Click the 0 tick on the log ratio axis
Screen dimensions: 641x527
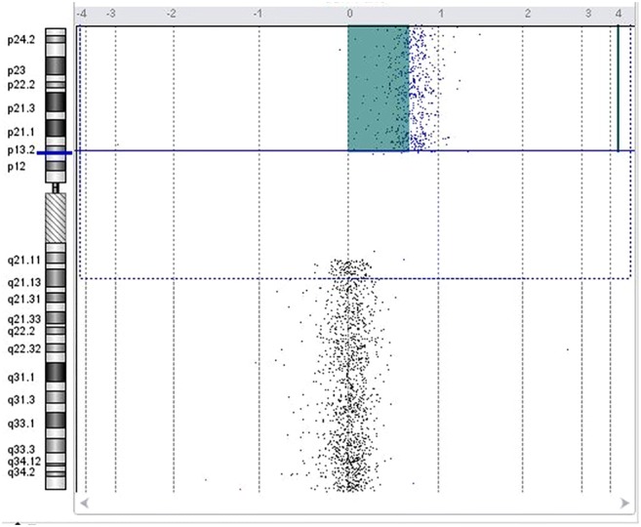pyautogui.click(x=349, y=14)
